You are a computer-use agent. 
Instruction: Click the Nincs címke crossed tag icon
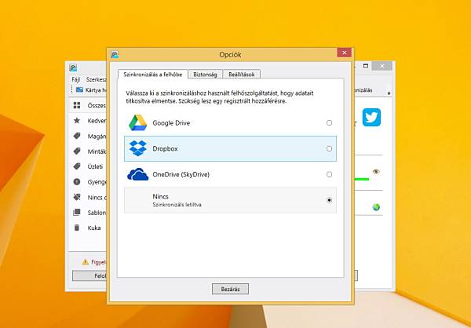[x=77, y=197]
